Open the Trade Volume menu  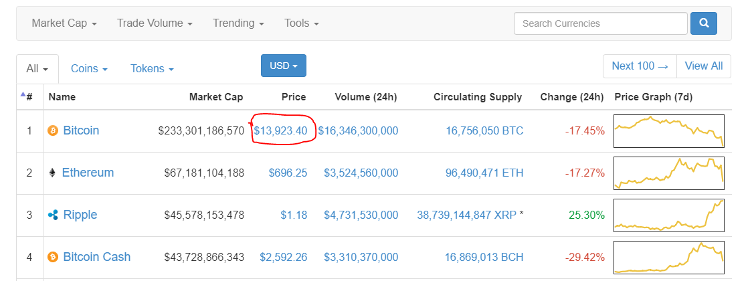155,23
